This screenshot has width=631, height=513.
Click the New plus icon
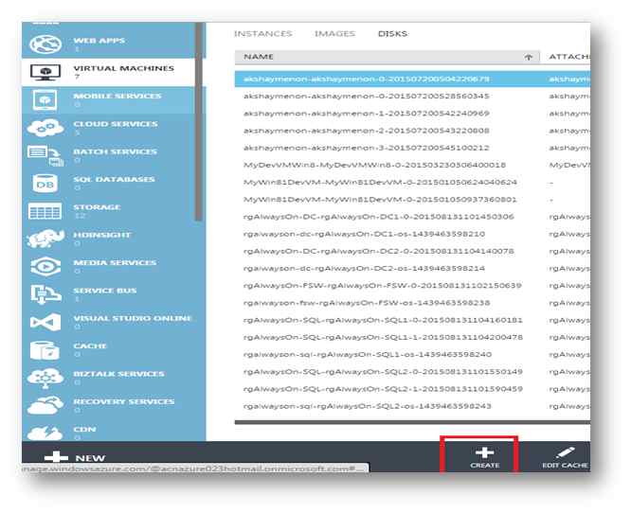(x=56, y=457)
